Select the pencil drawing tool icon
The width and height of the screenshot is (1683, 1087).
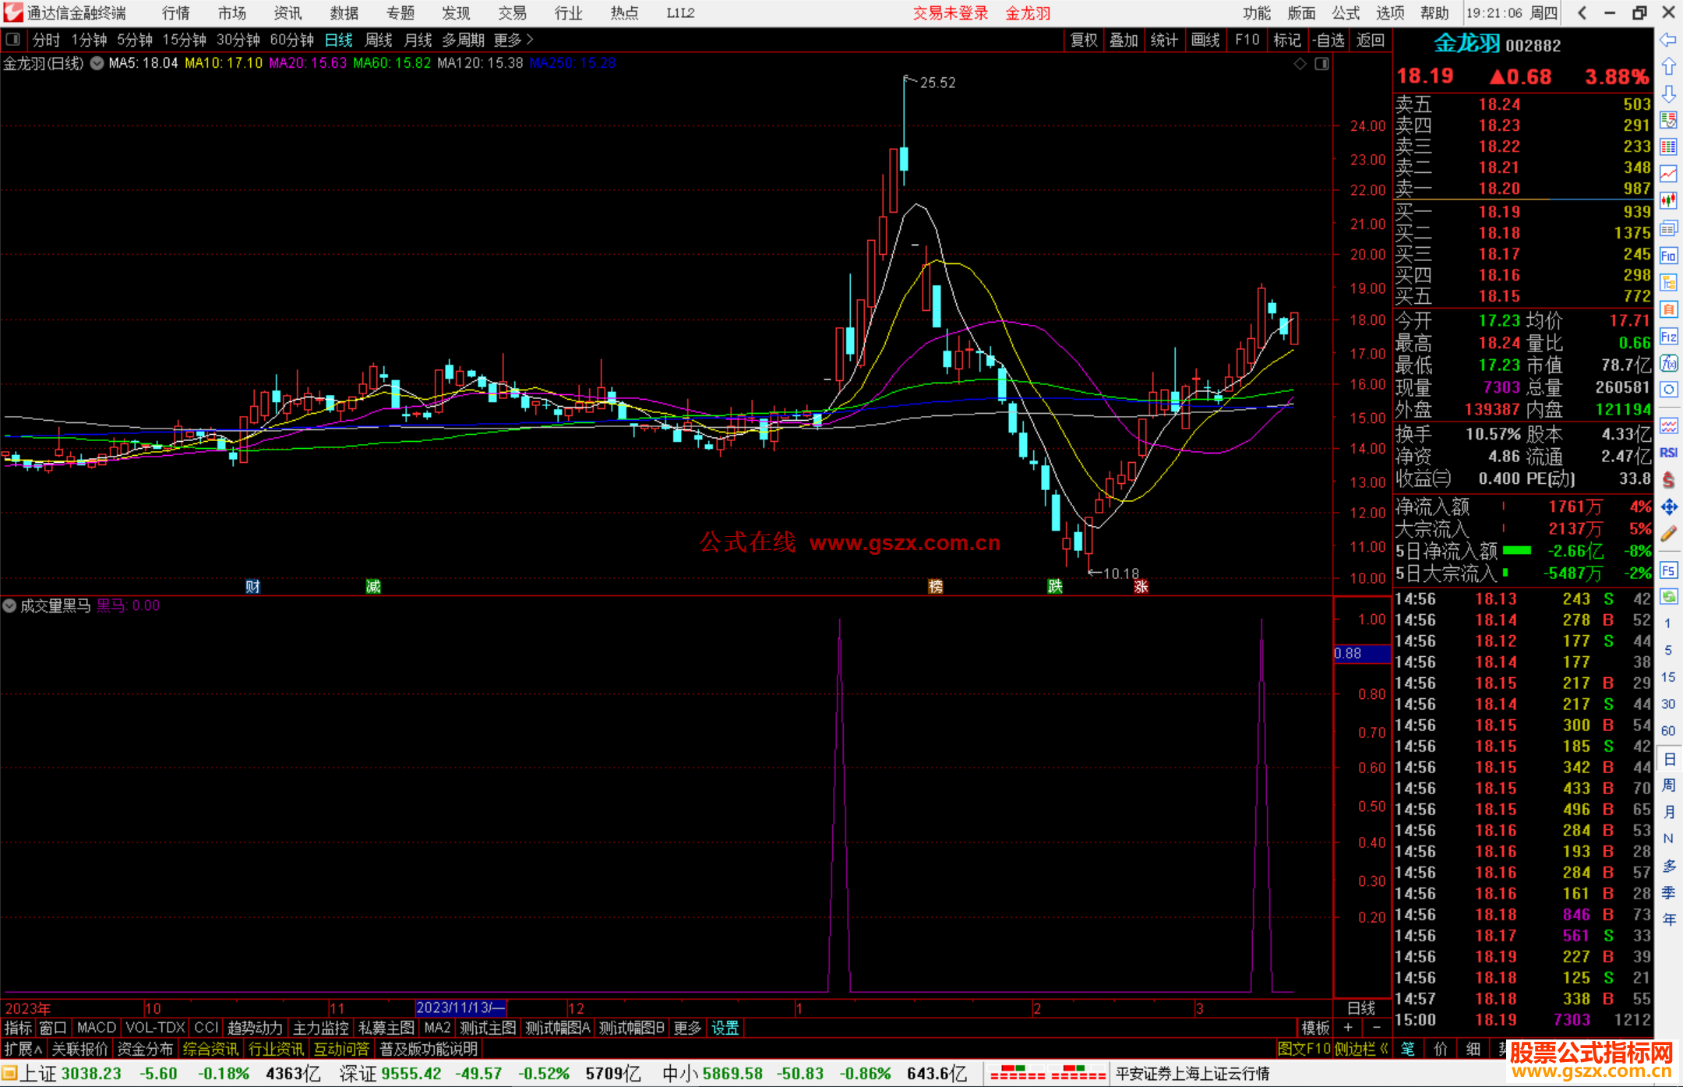click(x=1668, y=534)
